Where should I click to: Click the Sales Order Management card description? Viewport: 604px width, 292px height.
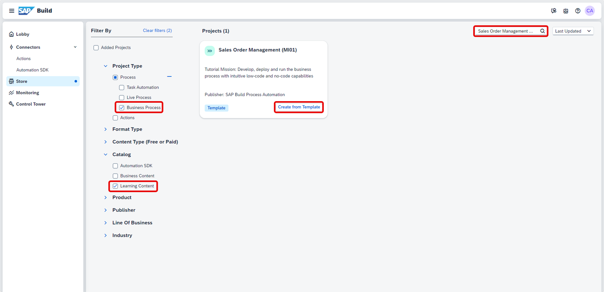[259, 73]
